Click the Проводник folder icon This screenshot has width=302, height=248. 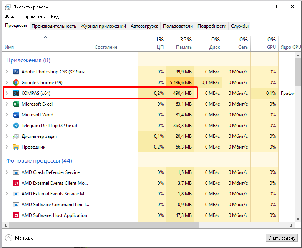[16, 147]
